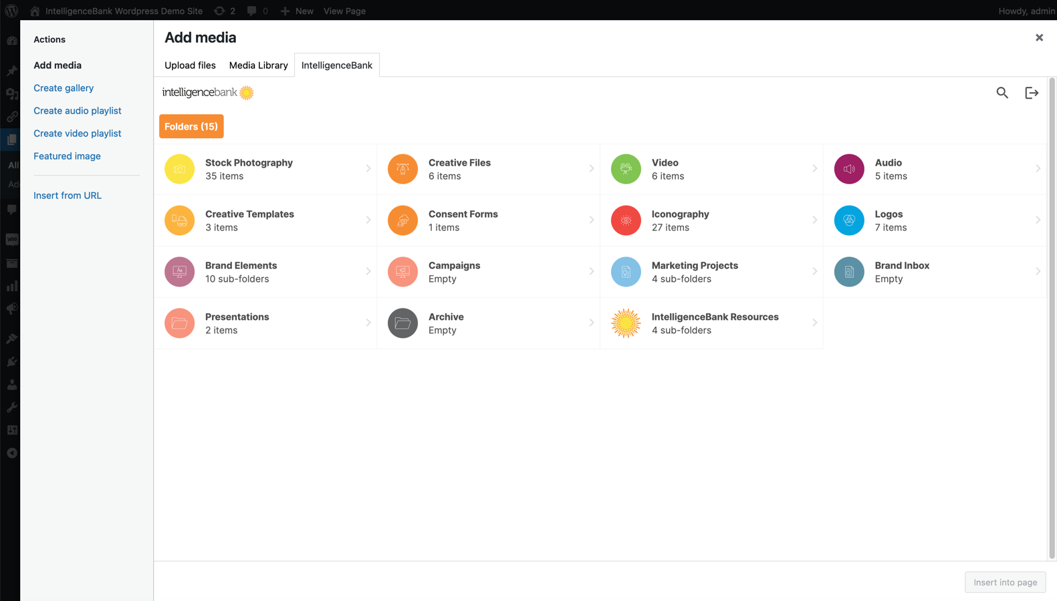The image size is (1057, 601).
Task: Click the 'Logos' folder name
Action: pos(889,214)
